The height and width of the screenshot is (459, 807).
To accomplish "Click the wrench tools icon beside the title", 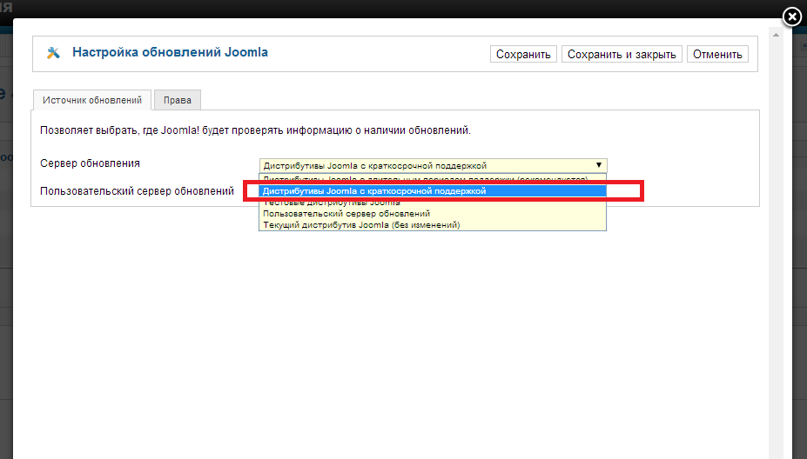I will 53,53.
